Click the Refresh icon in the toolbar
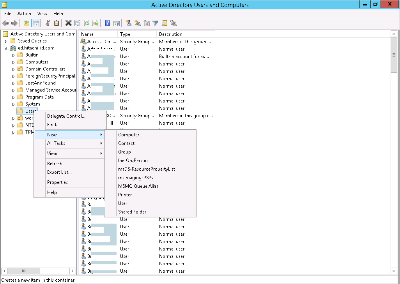This screenshot has height=284, width=400. tap(87, 23)
